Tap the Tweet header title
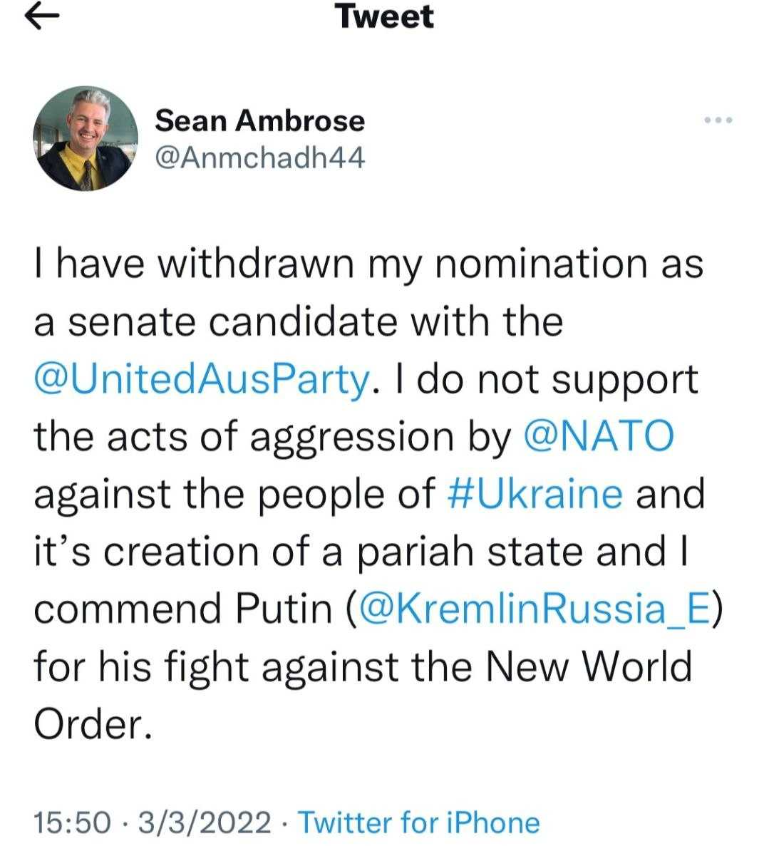The image size is (769, 846). pyautogui.click(x=383, y=16)
